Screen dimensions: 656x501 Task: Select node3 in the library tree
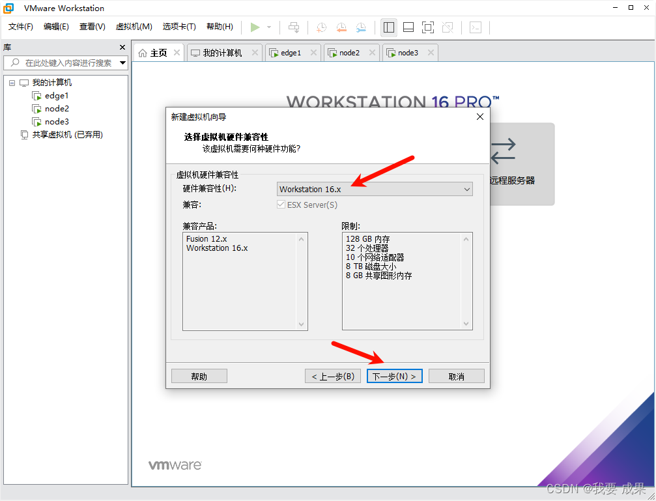pos(55,121)
